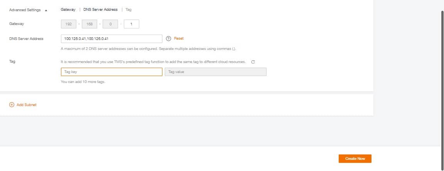Click the Tag value input field
This screenshot has height=171, width=444.
pos(216,72)
